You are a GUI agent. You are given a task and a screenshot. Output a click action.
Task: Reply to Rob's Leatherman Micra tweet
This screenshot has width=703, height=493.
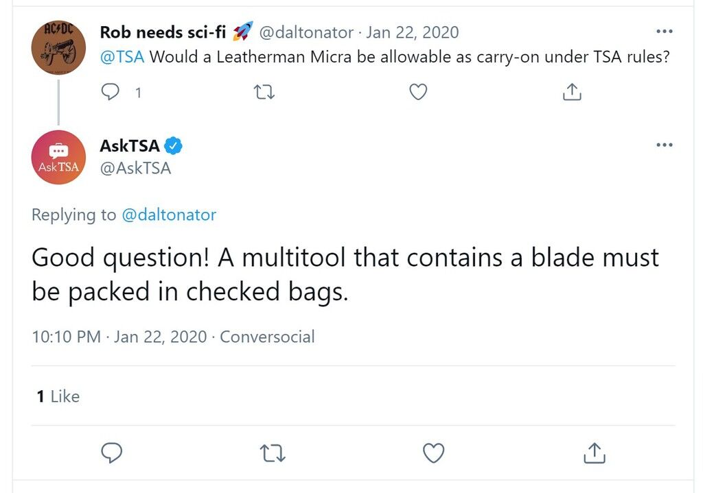111,92
